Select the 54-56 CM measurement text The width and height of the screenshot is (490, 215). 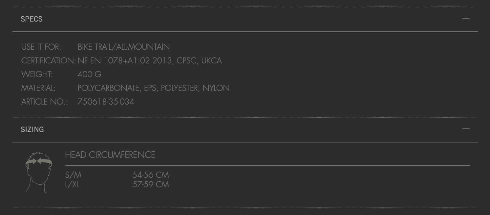tap(151, 175)
